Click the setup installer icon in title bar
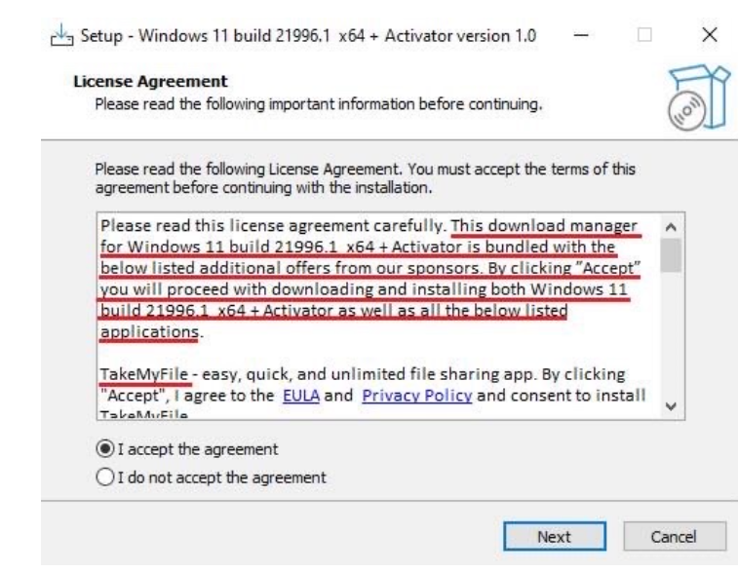This screenshot has width=738, height=572. 61,38
